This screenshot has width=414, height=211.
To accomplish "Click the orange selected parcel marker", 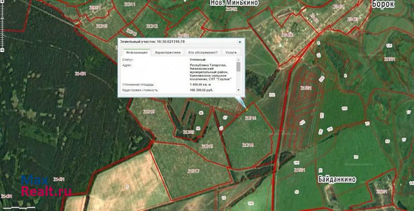I will pos(247,109).
